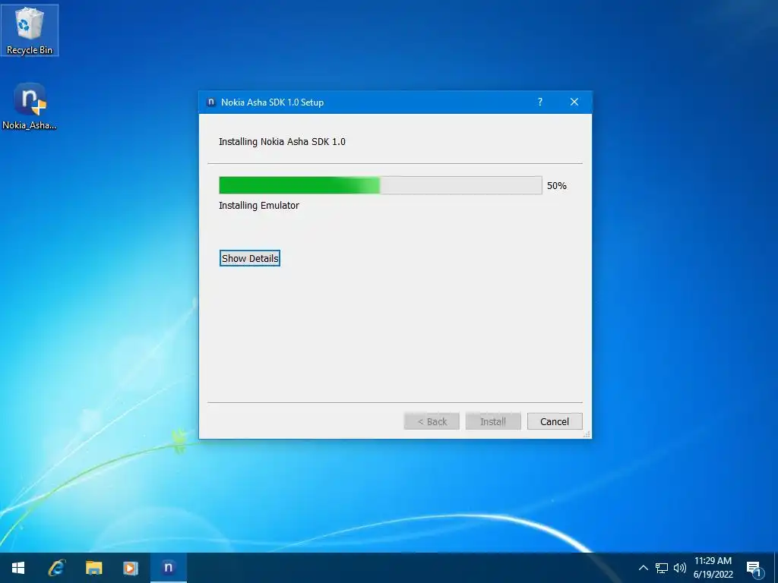The width and height of the screenshot is (778, 583).
Task: Click the Show Desktop sliver on the taskbar
Action: point(776,568)
